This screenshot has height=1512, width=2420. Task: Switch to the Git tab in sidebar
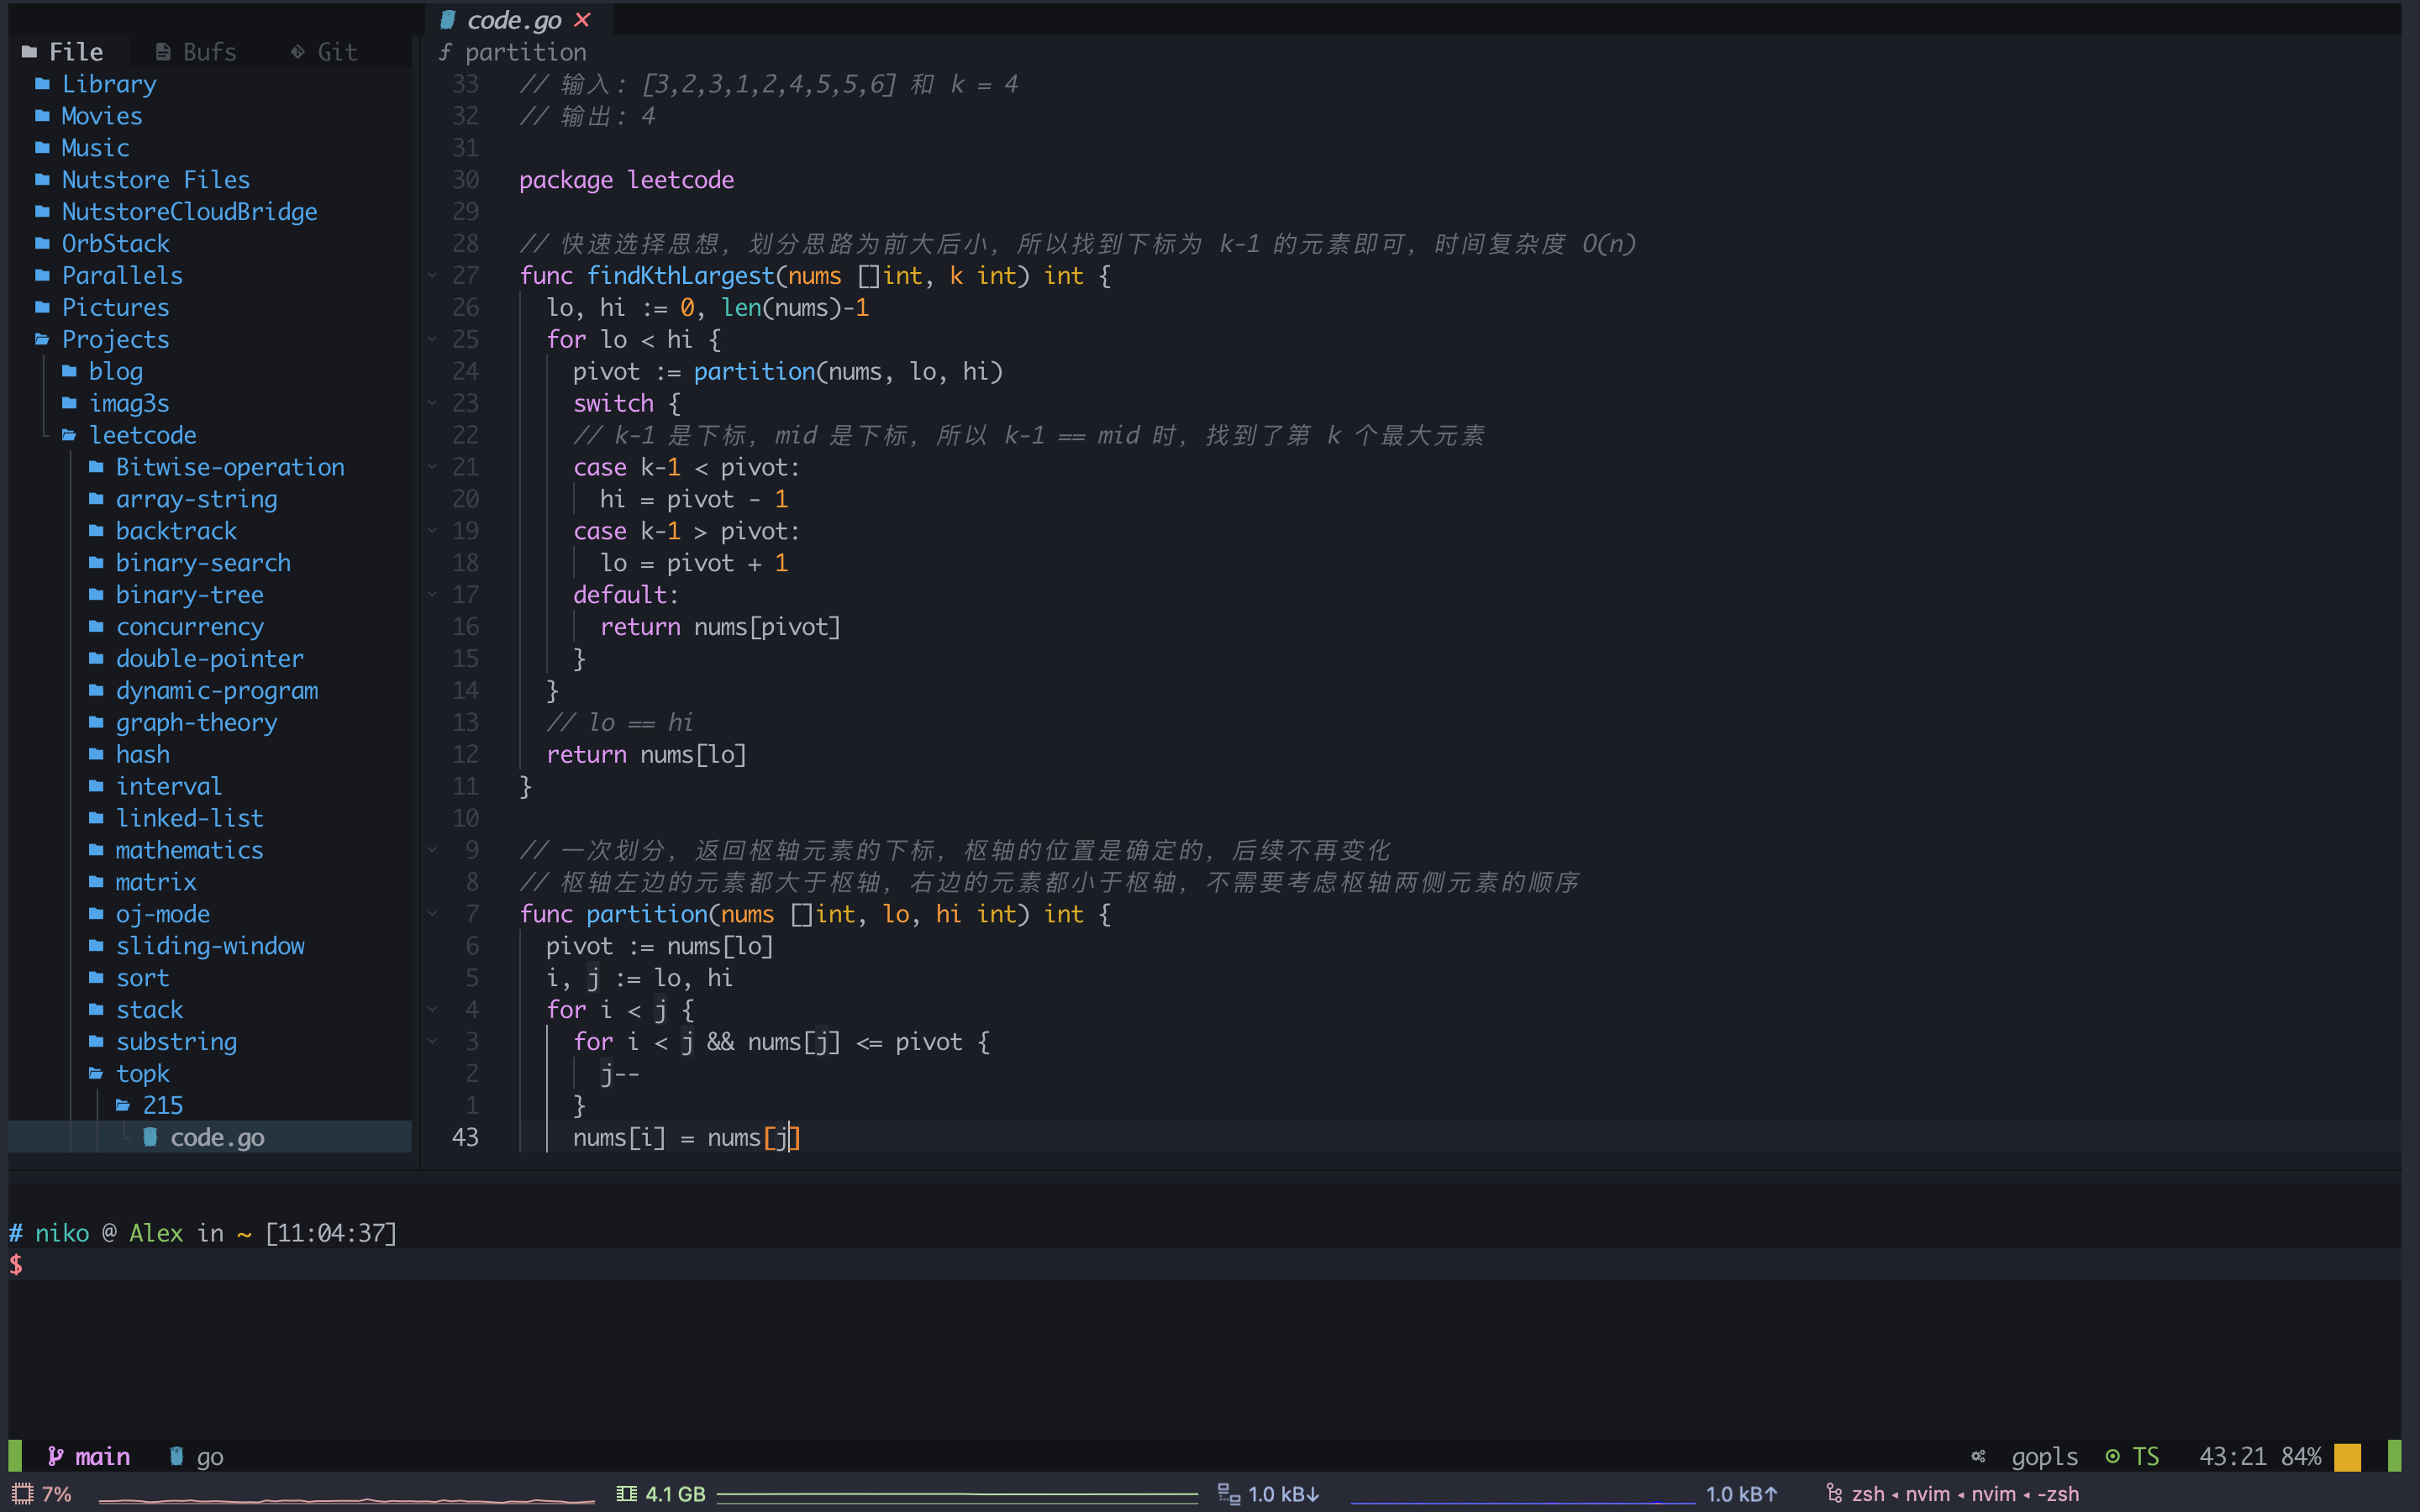[x=323, y=52]
